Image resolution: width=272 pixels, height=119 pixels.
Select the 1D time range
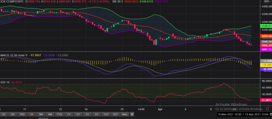[4, 114]
